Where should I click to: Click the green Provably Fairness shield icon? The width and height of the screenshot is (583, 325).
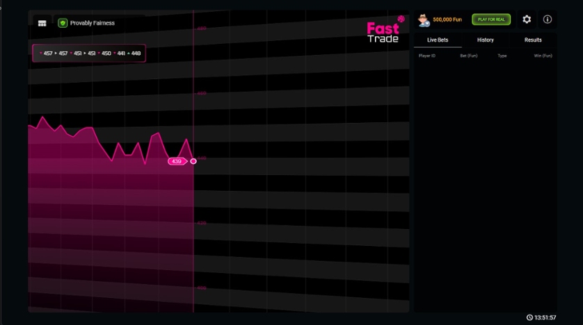click(63, 23)
